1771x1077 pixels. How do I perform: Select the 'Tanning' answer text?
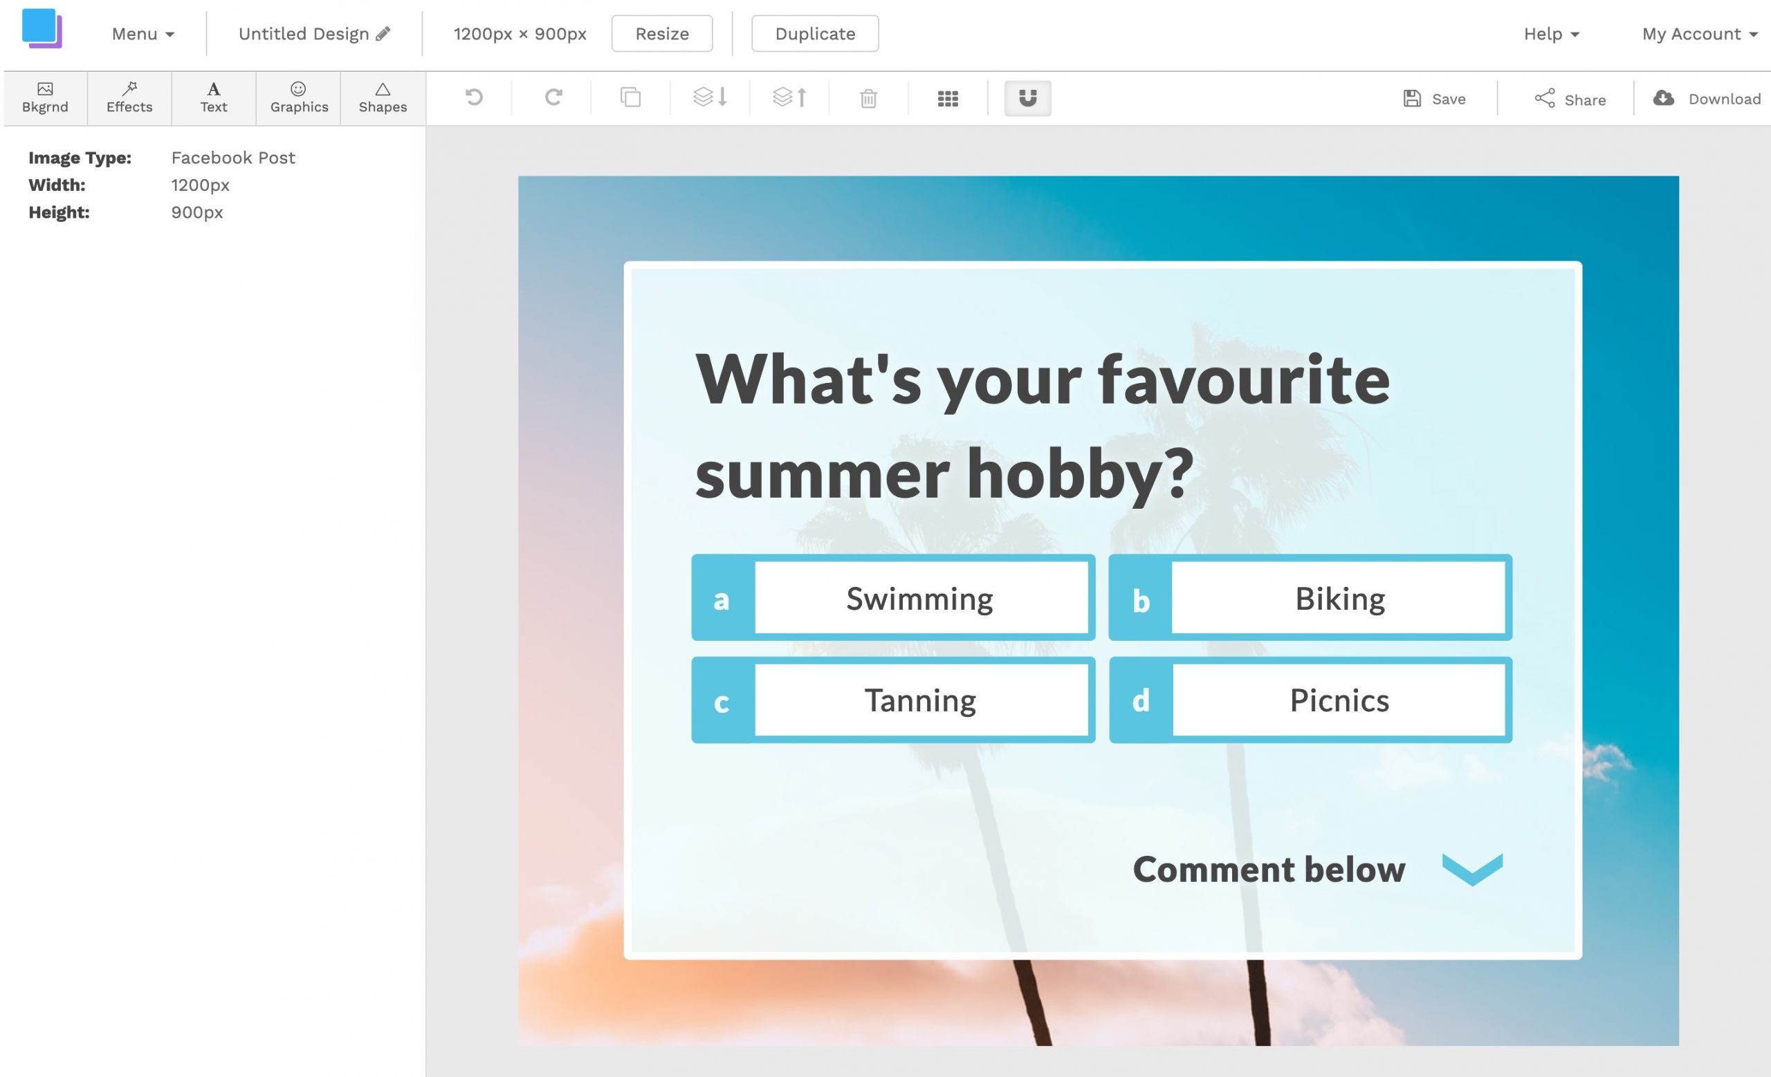click(920, 701)
